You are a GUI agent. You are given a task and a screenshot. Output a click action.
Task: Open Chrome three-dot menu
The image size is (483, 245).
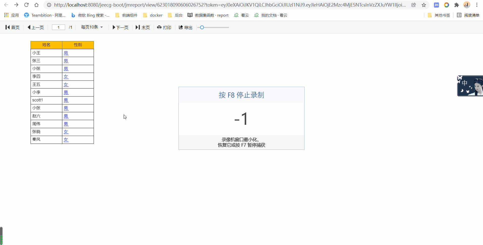[477, 5]
